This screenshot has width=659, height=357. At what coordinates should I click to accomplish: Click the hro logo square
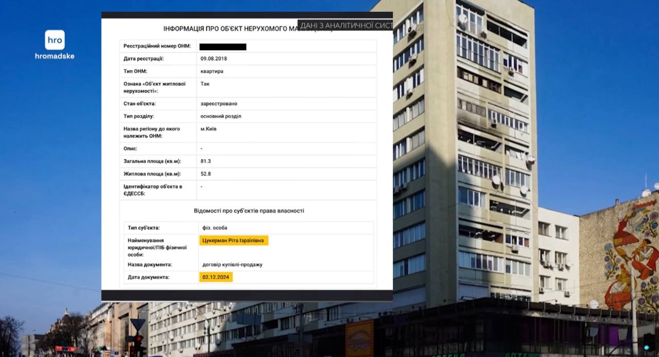tap(55, 40)
